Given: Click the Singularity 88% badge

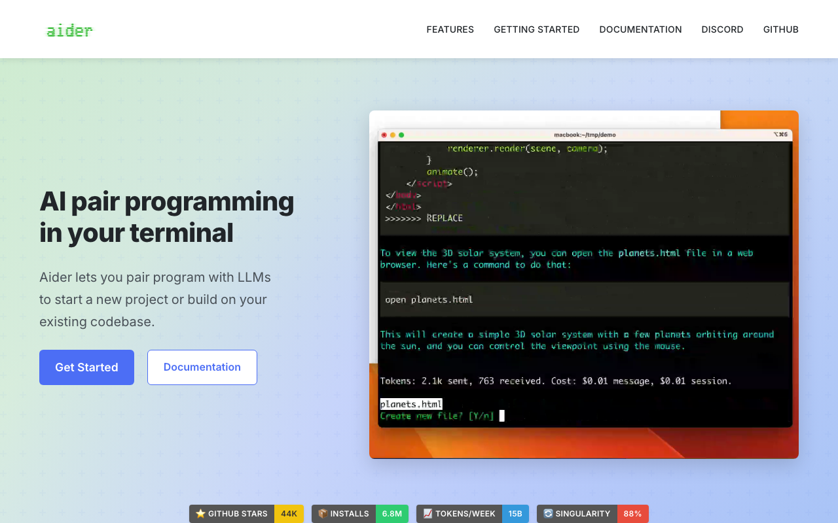Looking at the screenshot, I should pyautogui.click(x=592, y=514).
